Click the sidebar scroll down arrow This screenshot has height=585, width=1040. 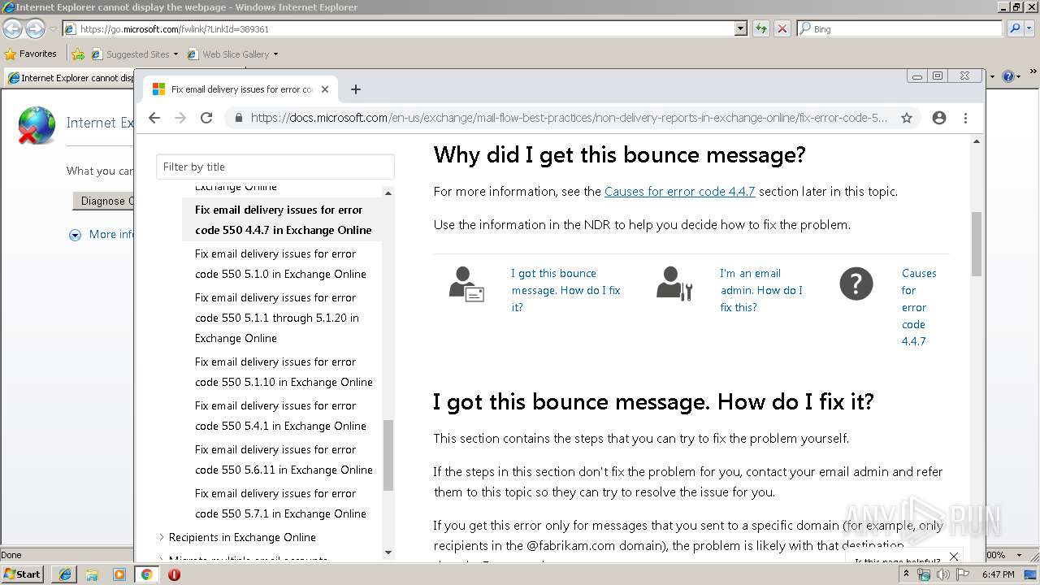[388, 552]
